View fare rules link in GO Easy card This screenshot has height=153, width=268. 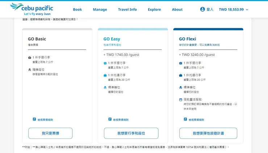point(121,120)
